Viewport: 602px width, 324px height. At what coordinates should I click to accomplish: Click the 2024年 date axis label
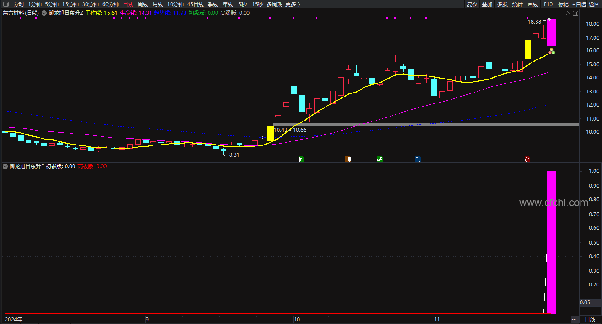pyautogui.click(x=14, y=319)
